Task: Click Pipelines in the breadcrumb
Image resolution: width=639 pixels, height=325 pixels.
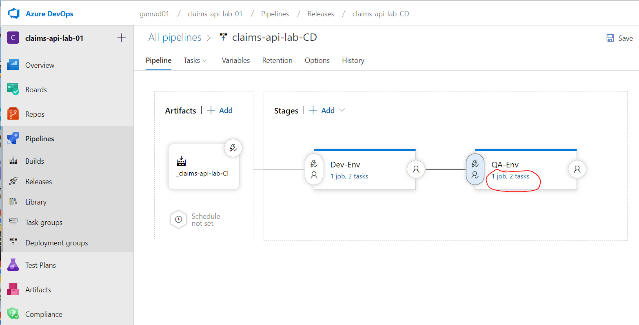Action: point(275,14)
